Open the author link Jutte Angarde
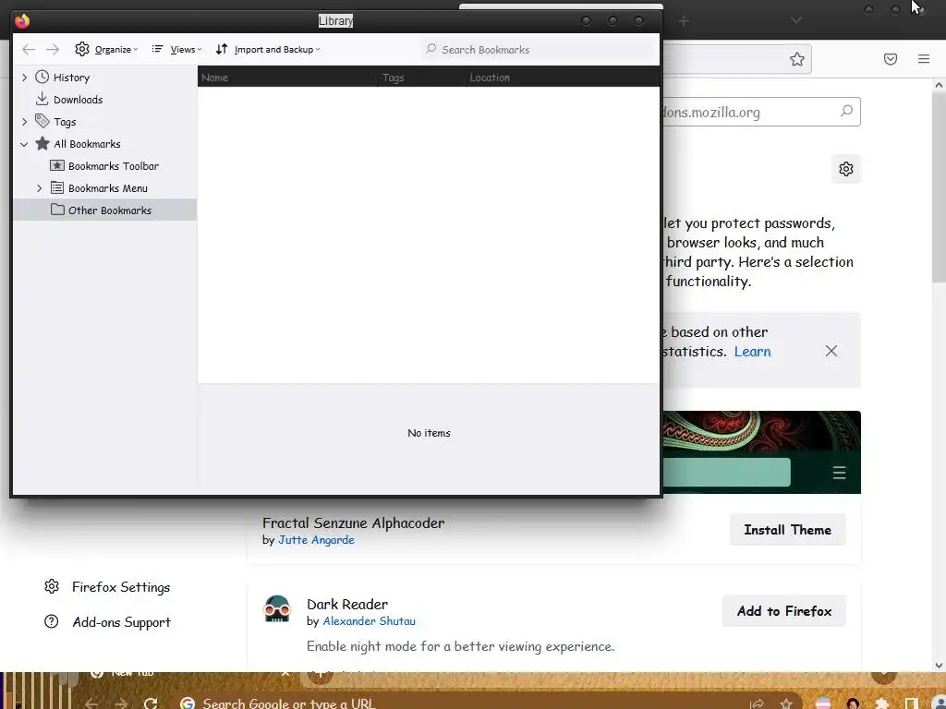946x709 pixels. coord(316,540)
